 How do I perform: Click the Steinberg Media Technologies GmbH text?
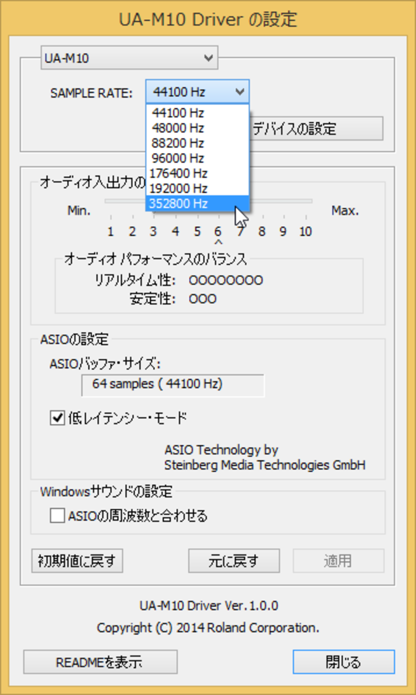click(265, 465)
